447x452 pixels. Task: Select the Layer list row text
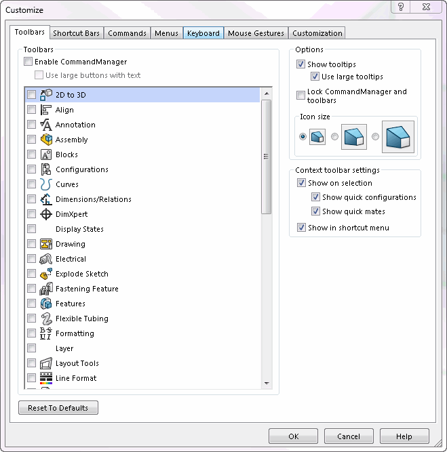64,348
